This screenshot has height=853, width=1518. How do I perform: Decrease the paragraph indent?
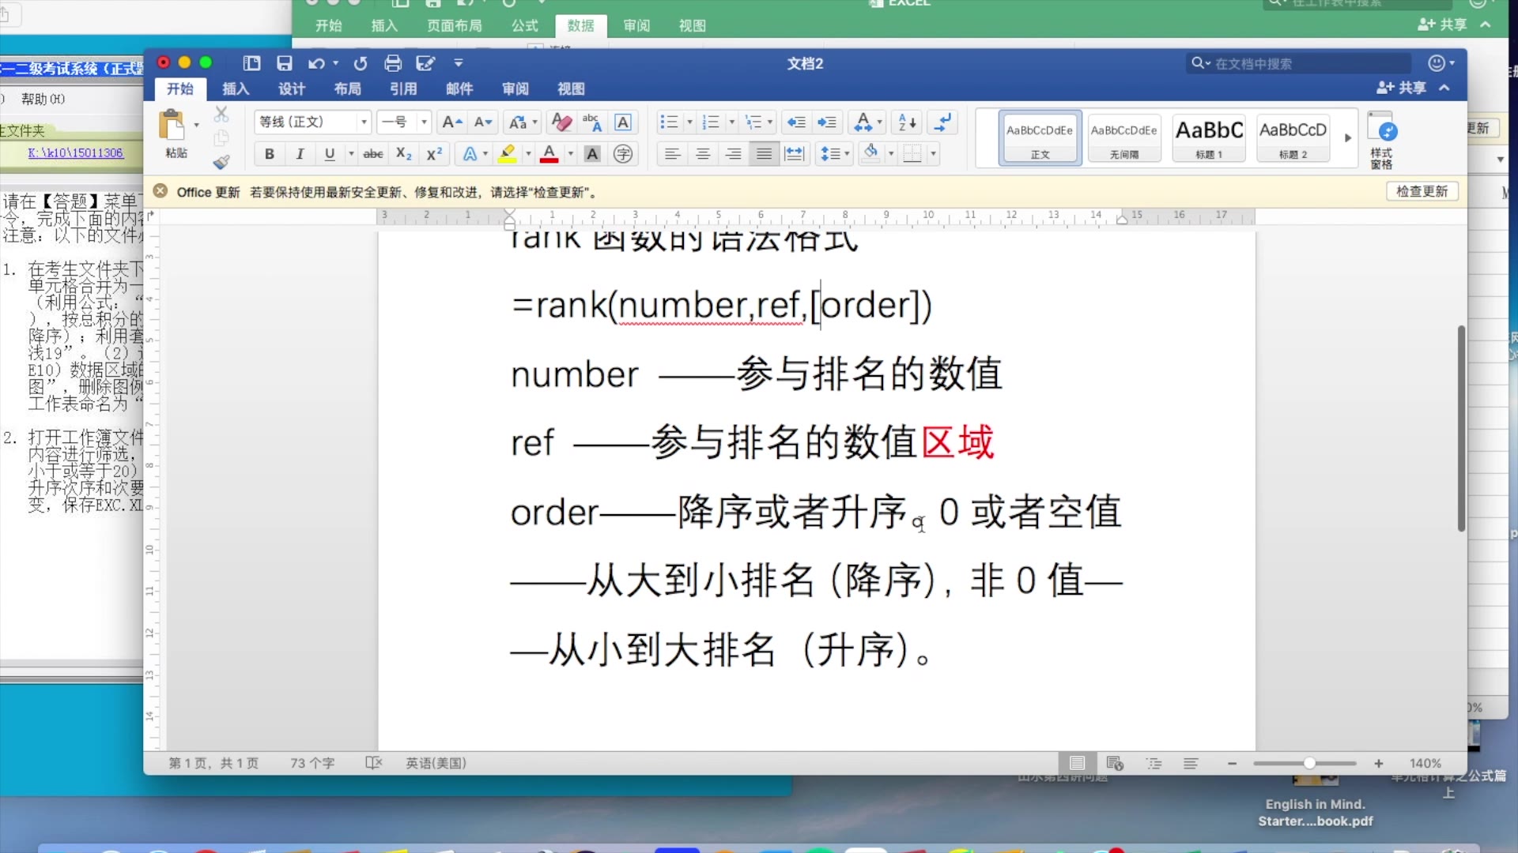pos(796,122)
